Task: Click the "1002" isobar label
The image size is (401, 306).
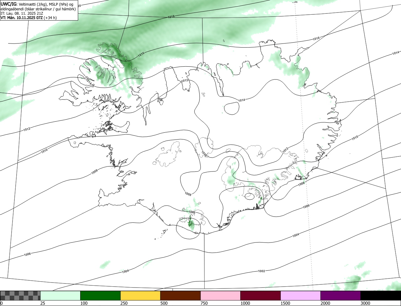Action: tap(261, 271)
